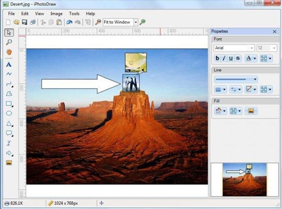Image resolution: width=282 pixels, height=209 pixels.
Task: Click the scissors Cut icon
Action: (43, 22)
